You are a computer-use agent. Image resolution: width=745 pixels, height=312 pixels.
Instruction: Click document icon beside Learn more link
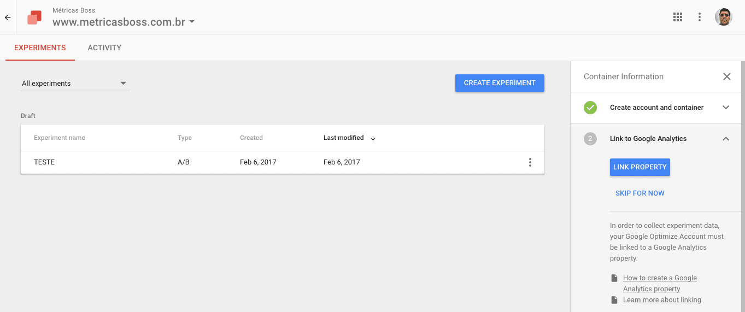[614, 300]
